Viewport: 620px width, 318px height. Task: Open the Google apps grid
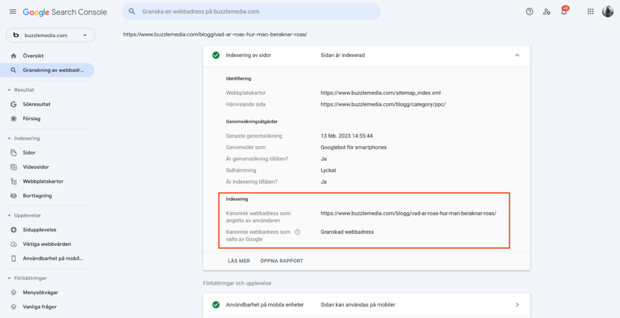tap(590, 11)
